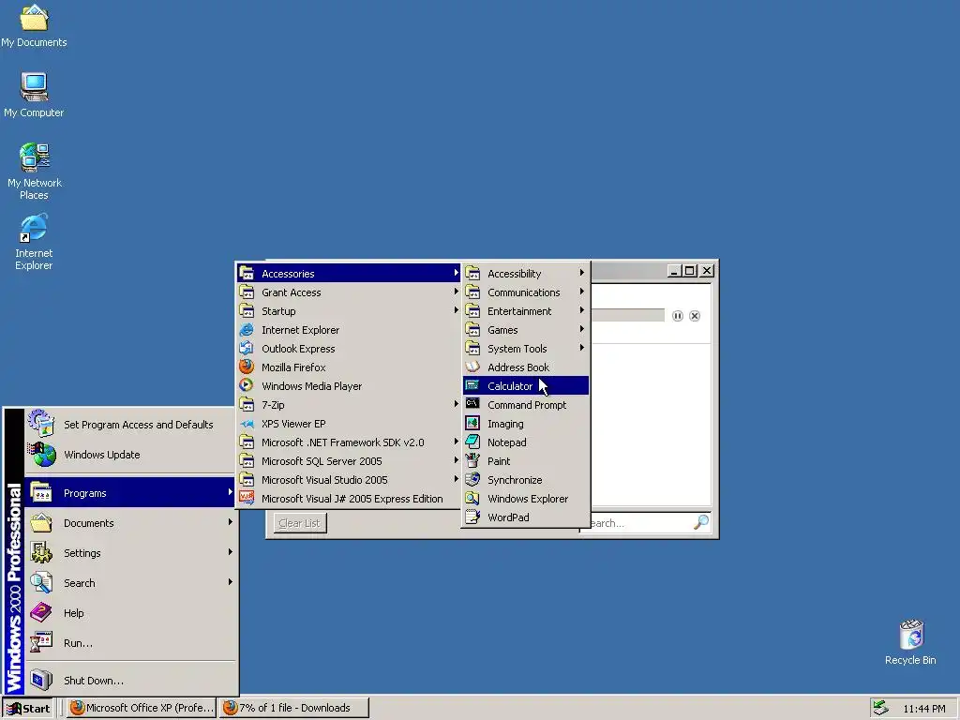
Task: Click Internet Explorer icon in Programs menu
Action: click(x=247, y=329)
